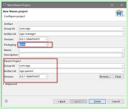This screenshot has width=128, height=109.
Task: Click the 'Description:' label
Action: 11,55
